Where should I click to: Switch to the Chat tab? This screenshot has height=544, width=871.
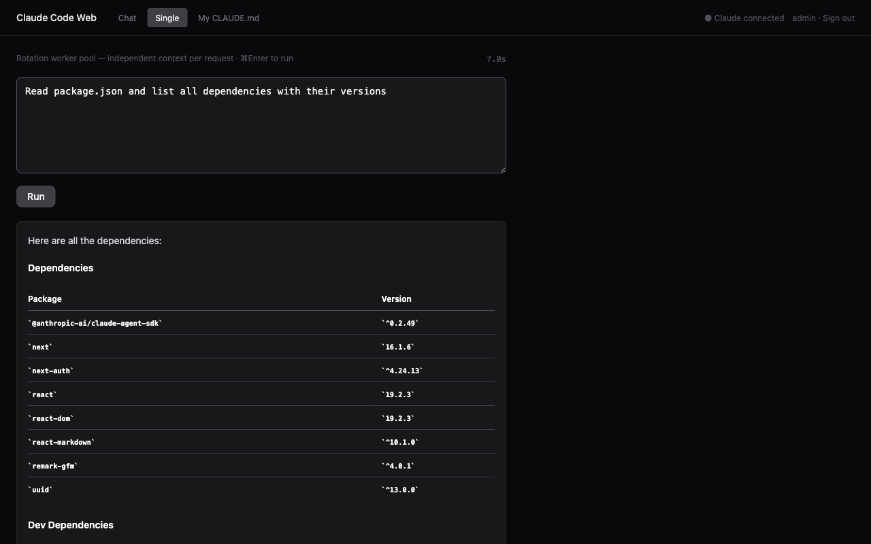point(127,18)
